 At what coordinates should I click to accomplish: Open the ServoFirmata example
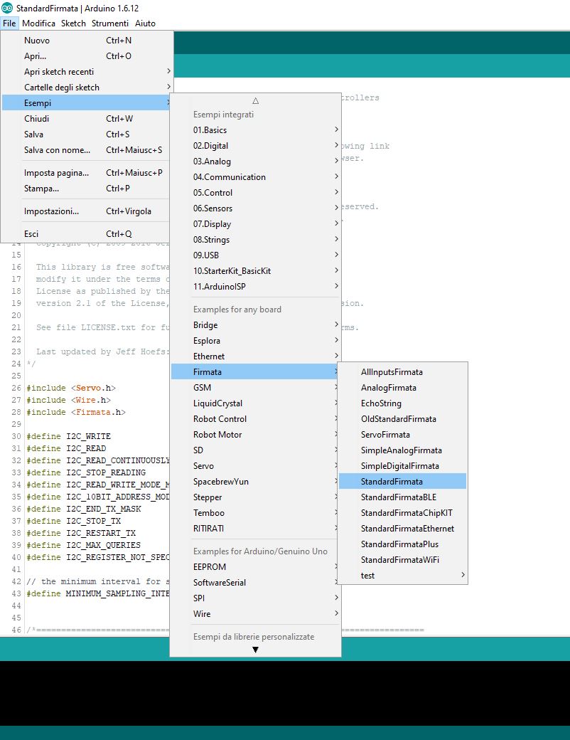(403, 434)
